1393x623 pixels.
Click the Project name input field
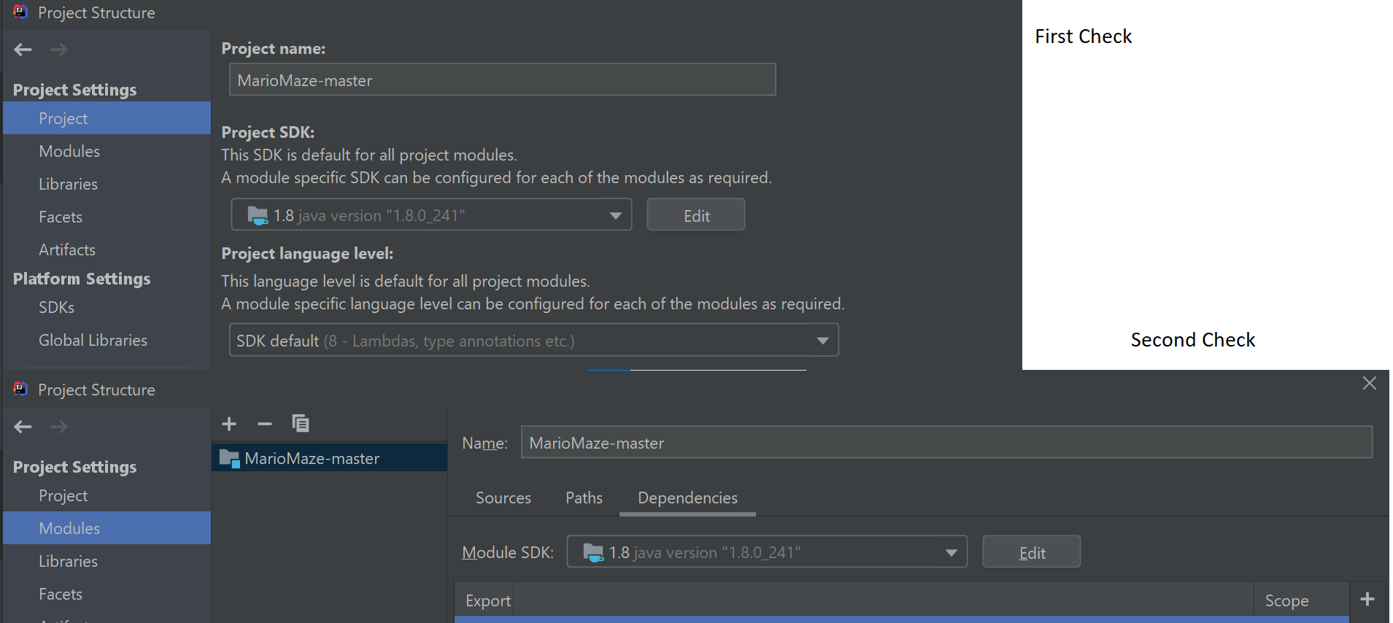pyautogui.click(x=502, y=80)
